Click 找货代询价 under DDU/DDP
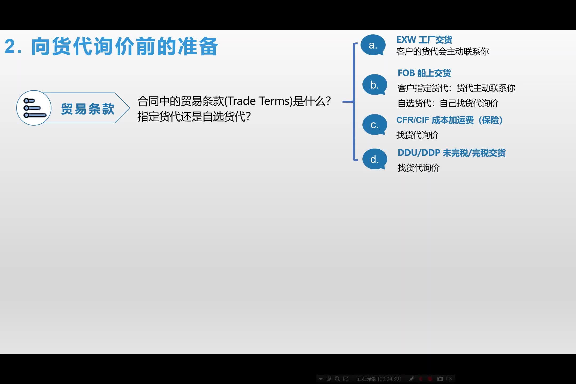 pos(418,168)
